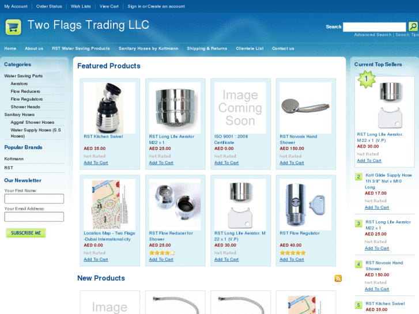Screen dimensions: 419x314
Task: Go to the Shipping & Returns page
Action: (x=207, y=48)
